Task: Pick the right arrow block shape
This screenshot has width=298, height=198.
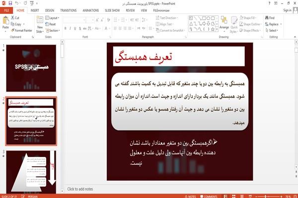Action: [x=204, y=24]
